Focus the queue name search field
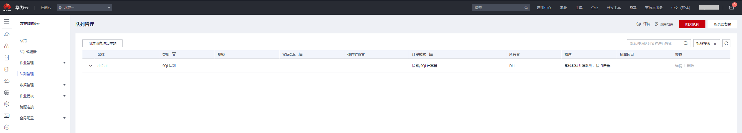 [654, 43]
